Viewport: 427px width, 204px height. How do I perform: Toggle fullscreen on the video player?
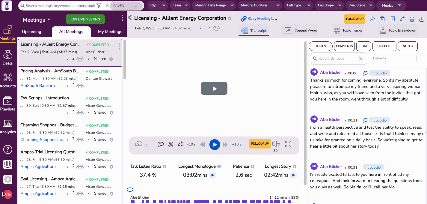coord(288,144)
